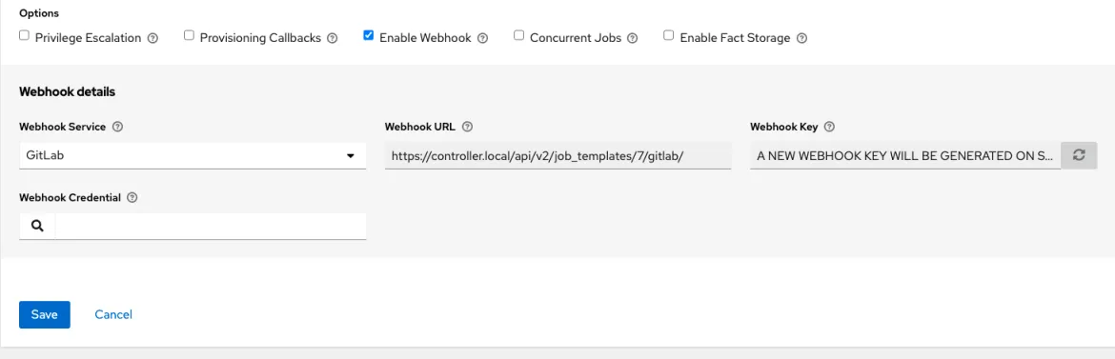1115x359 pixels.
Task: Regenerate webhook key with refresh icon
Action: coord(1079,155)
